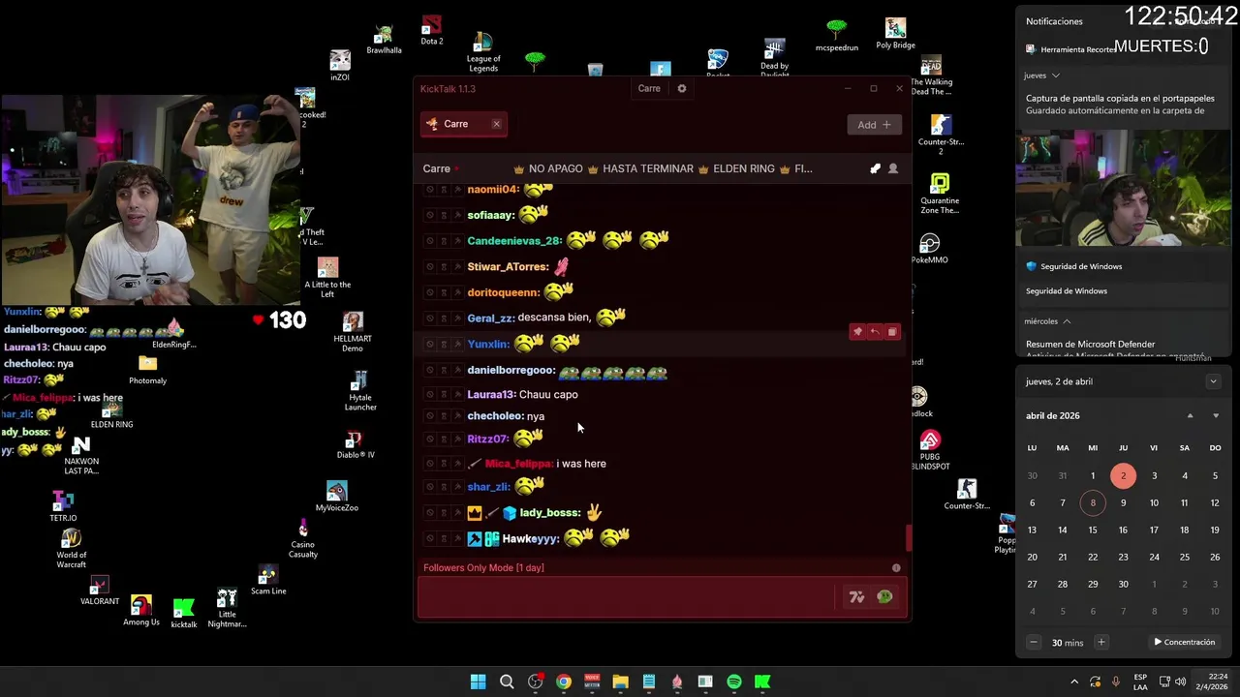Go to previous month in calendar
1240x697 pixels.
coord(1191,416)
